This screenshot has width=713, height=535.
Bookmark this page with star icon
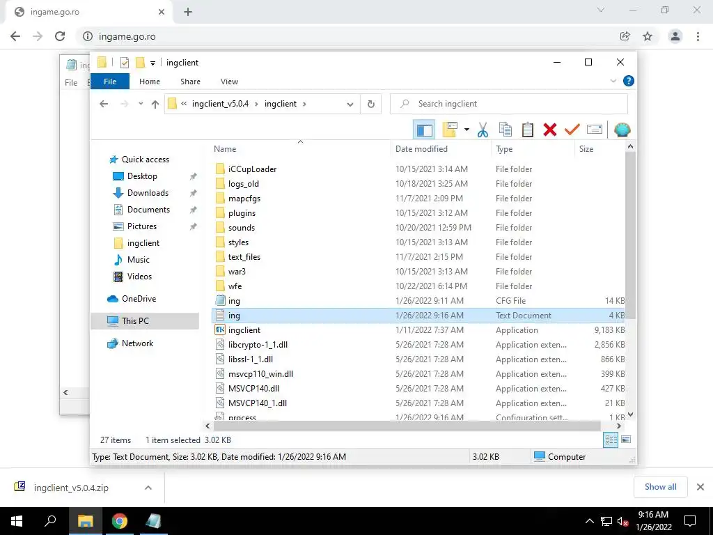coord(648,36)
